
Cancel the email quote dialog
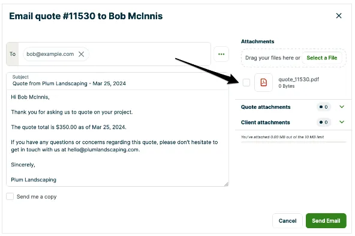[x=287, y=220]
